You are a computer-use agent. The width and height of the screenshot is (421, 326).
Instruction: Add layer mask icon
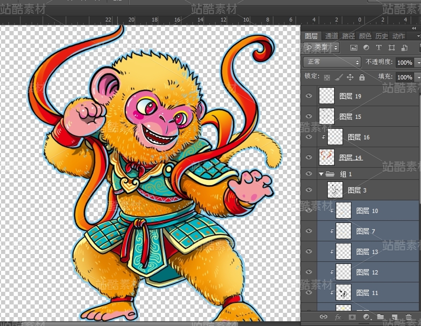coord(352,317)
